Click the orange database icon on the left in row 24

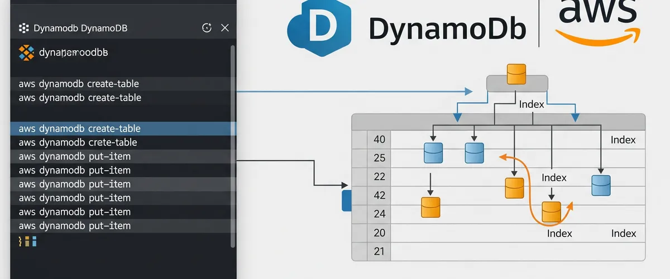click(430, 208)
